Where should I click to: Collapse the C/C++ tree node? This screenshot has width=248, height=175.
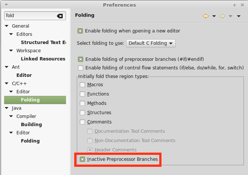click(7, 83)
